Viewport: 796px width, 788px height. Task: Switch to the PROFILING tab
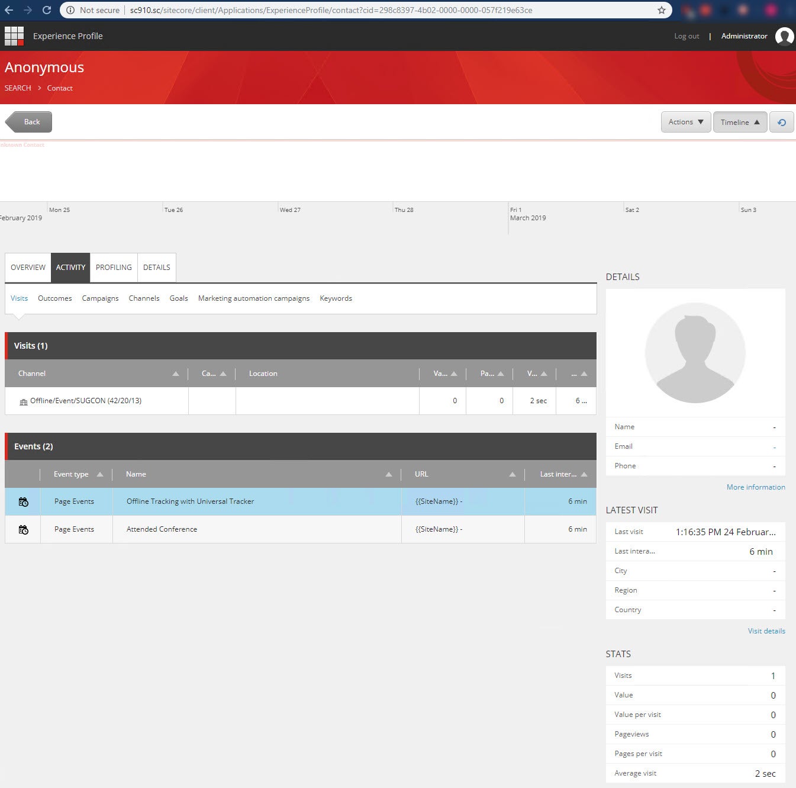tap(114, 268)
